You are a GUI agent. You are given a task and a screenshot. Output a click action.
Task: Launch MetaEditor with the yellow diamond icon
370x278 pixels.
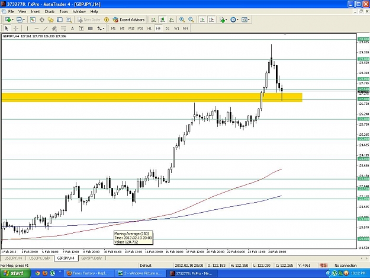pyautogui.click(x=107, y=20)
